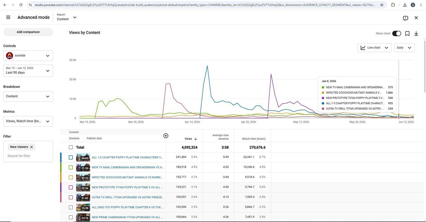Check the INFECTED ZOOCHOSIS MUTANT ANIMALS checkbox
This screenshot has height=222, width=426.
tap(71, 177)
